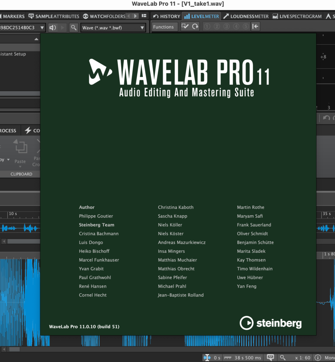Image resolution: width=335 pixels, height=362 pixels.
Task: Open the Copy dropdown arrow
Action: tap(8, 159)
